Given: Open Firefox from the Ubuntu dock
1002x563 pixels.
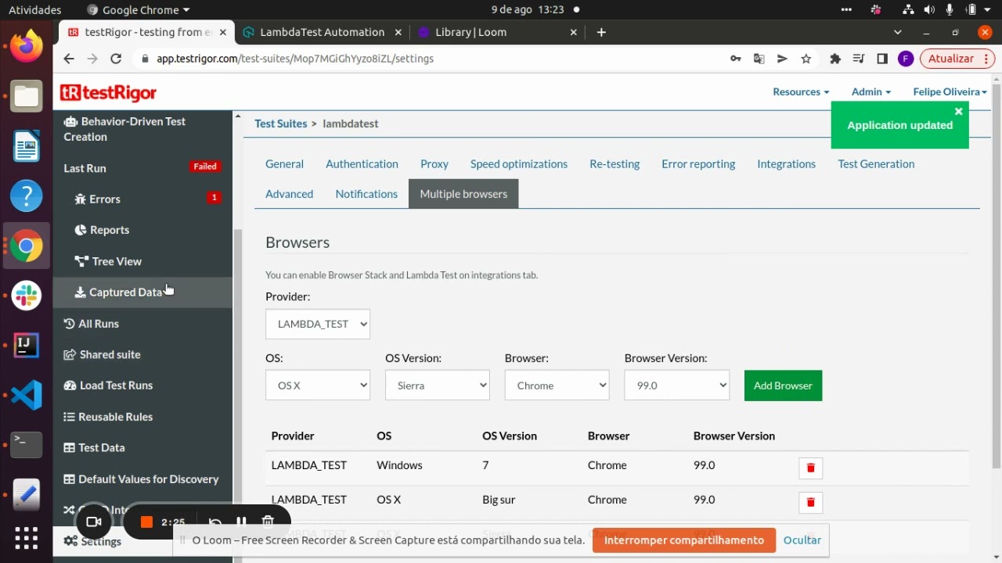Looking at the screenshot, I should click(26, 46).
